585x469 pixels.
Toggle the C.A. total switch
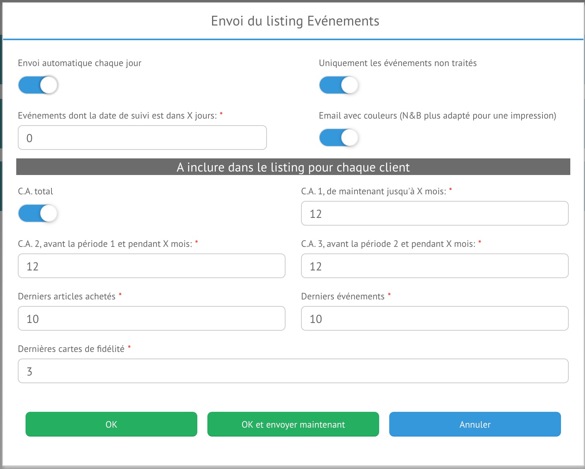[38, 214]
